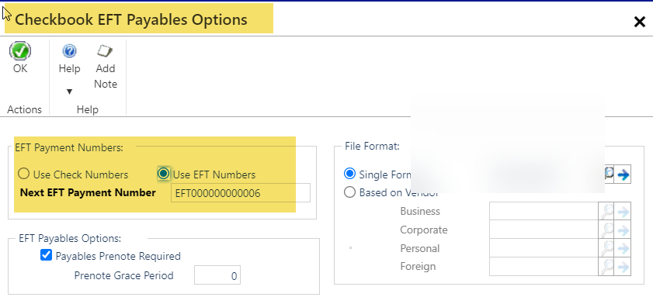
Task: Choose Based on Vendor radio option
Action: (x=350, y=192)
